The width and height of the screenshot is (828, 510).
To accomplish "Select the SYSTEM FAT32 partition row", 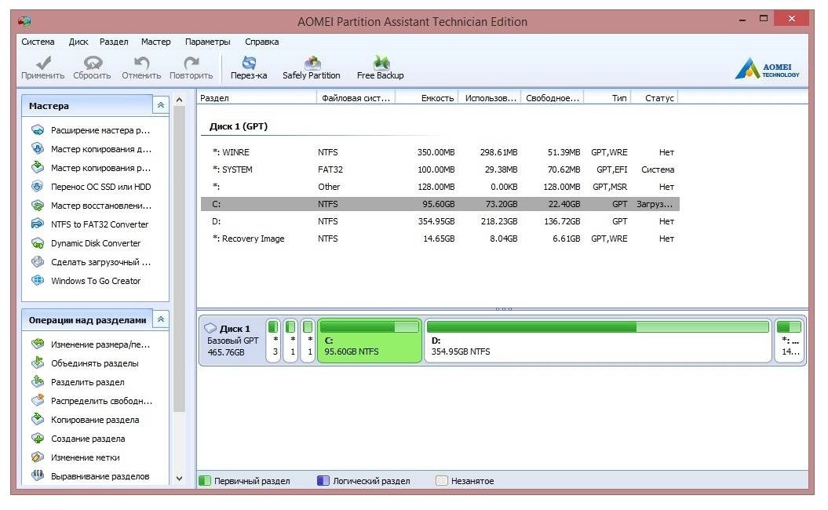I will [440, 169].
